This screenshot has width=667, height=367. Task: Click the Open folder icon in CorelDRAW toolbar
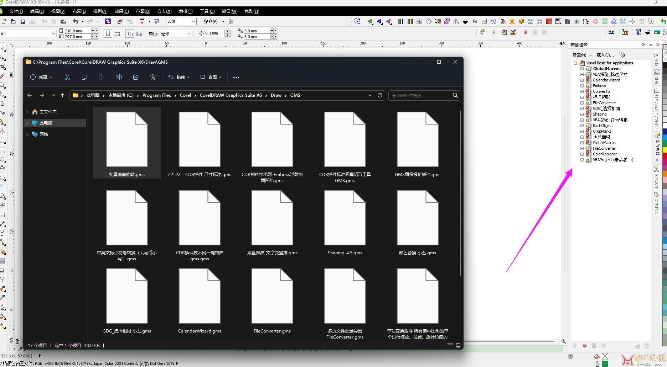click(13, 22)
